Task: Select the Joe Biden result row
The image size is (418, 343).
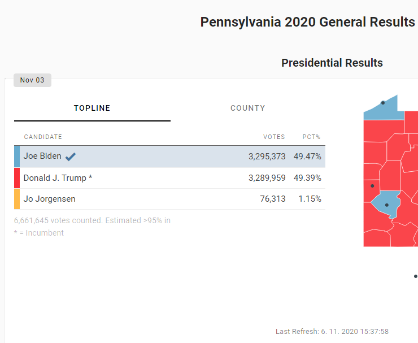Action: pos(169,157)
